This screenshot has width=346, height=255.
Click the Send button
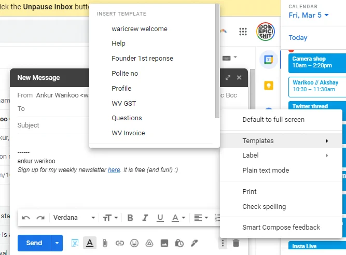click(34, 243)
